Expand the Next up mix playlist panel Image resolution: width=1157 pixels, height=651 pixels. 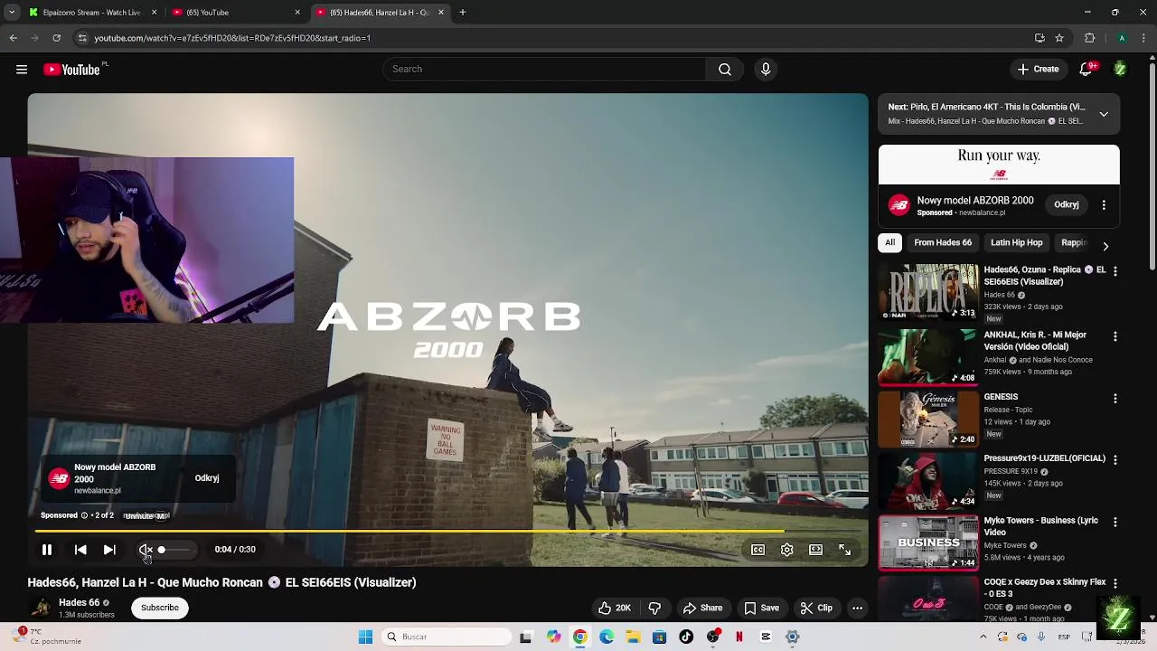pyautogui.click(x=1104, y=114)
